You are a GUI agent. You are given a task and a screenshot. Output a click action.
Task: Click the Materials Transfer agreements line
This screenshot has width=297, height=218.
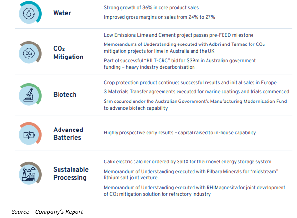point(196,91)
